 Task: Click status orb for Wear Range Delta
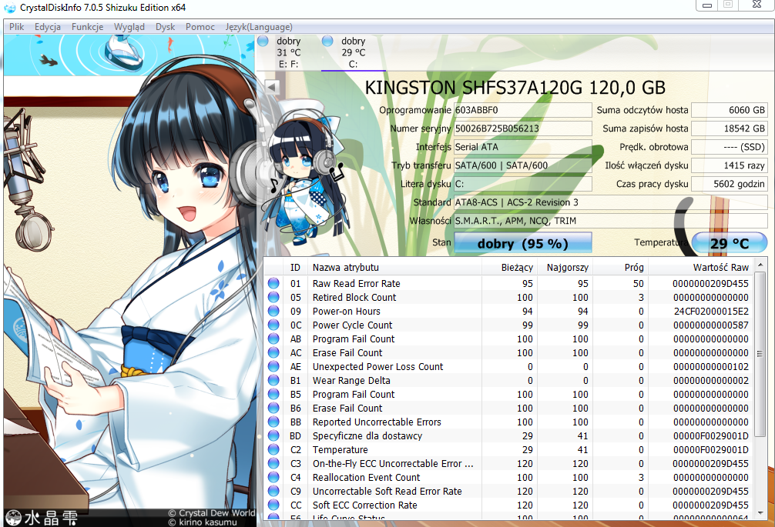click(x=273, y=381)
